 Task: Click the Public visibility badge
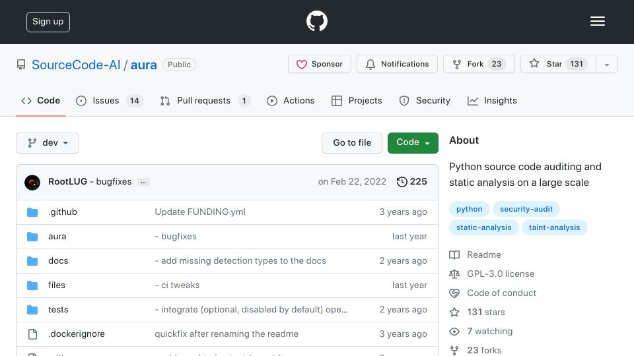click(179, 65)
